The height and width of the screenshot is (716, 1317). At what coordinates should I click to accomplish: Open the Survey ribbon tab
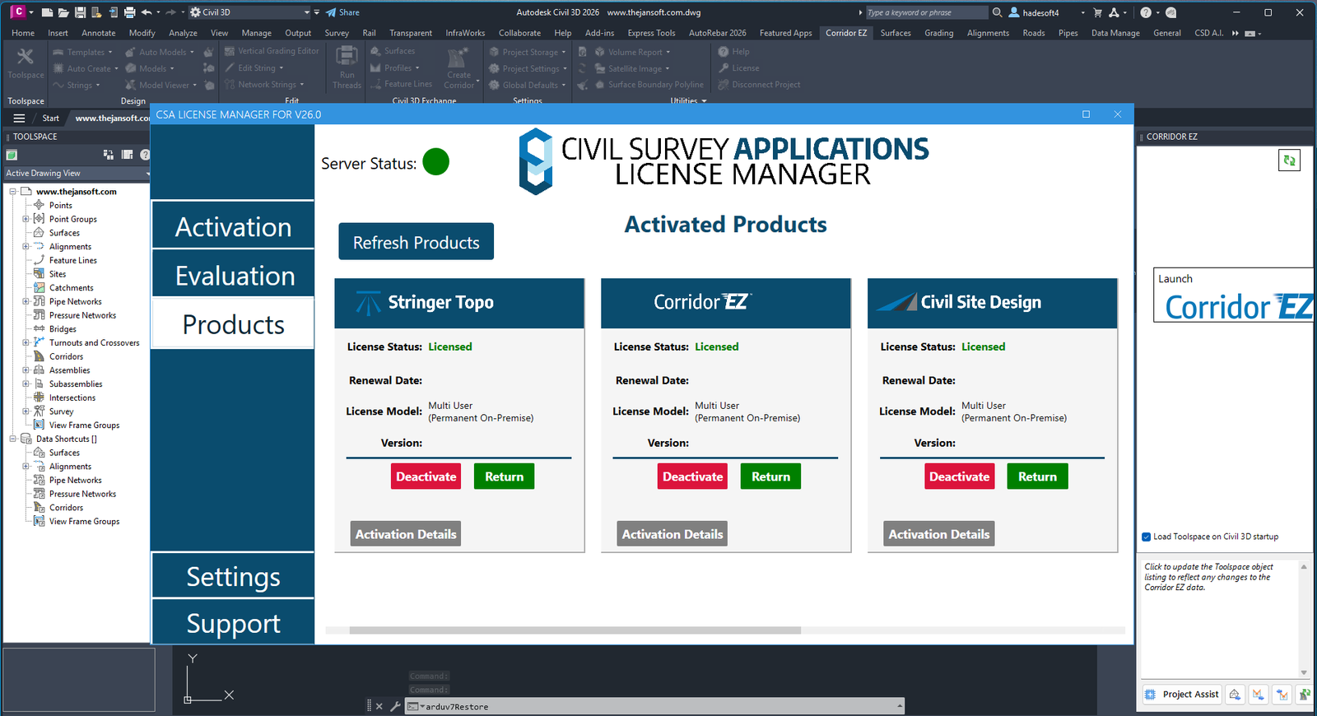point(337,33)
